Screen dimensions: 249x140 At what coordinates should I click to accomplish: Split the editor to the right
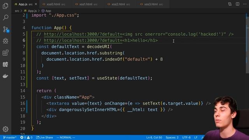[x=237, y=4]
